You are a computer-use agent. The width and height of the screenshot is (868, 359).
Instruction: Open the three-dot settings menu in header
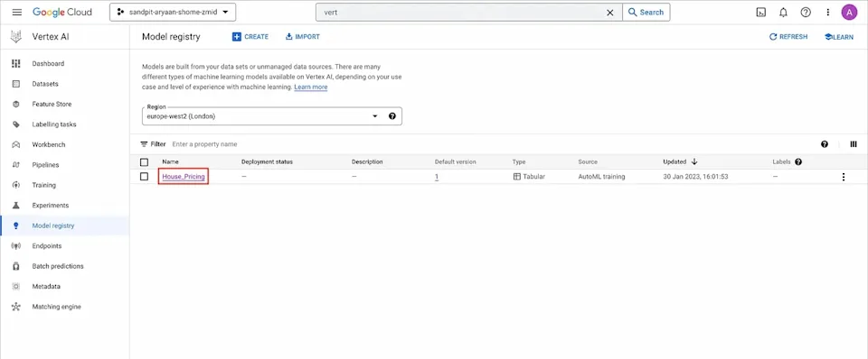coord(827,12)
